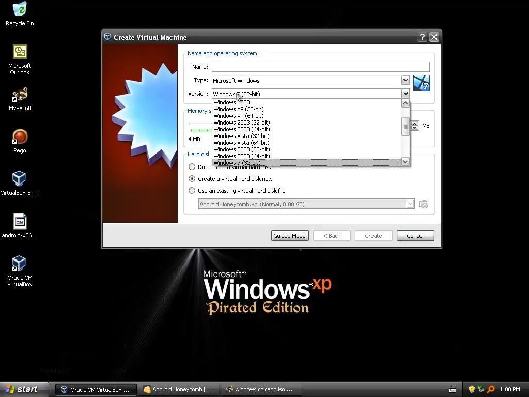Close the Create Virtual Machine dialog
The height and width of the screenshot is (397, 529).
pyautogui.click(x=434, y=37)
